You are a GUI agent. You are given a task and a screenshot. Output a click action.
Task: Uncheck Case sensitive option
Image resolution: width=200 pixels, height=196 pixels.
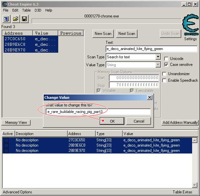[166, 65]
